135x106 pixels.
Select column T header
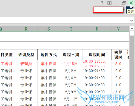pos(71,29)
